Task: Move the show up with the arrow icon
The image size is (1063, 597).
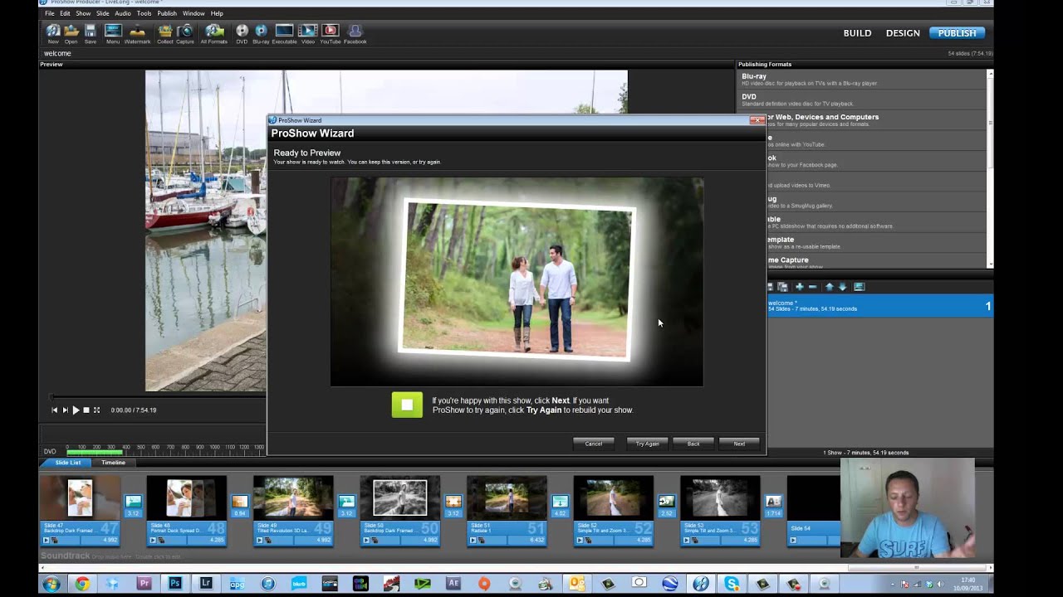Action: pos(829,287)
